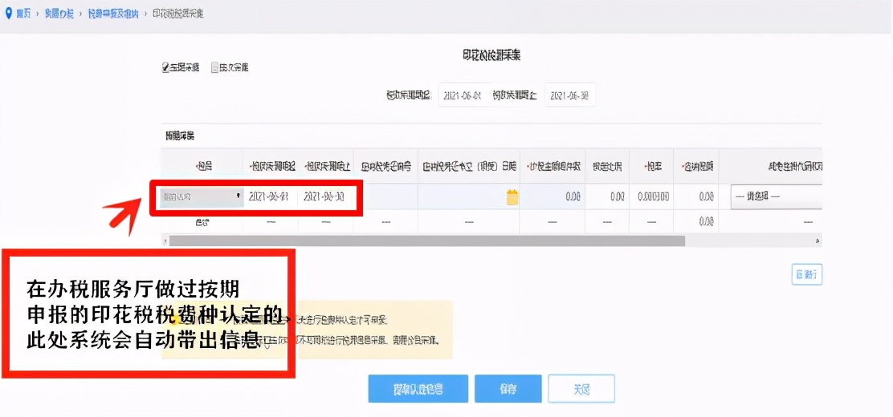Open the grey tax item dropdown in first row
Viewport: 893px width, 417px height.
point(202,196)
